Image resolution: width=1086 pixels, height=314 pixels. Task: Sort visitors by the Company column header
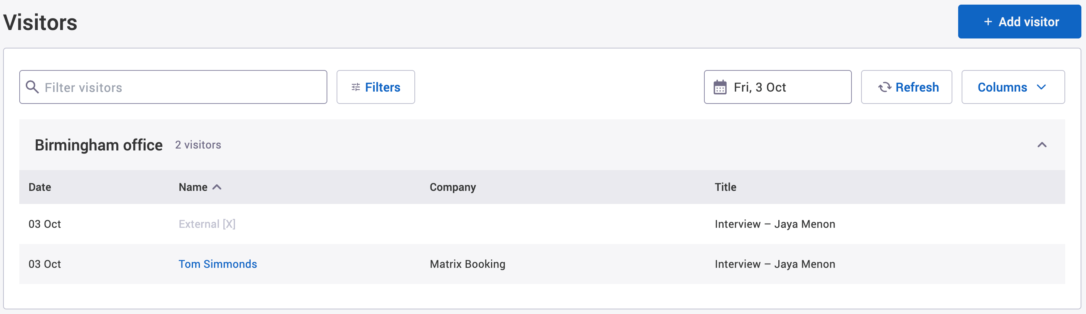point(452,187)
